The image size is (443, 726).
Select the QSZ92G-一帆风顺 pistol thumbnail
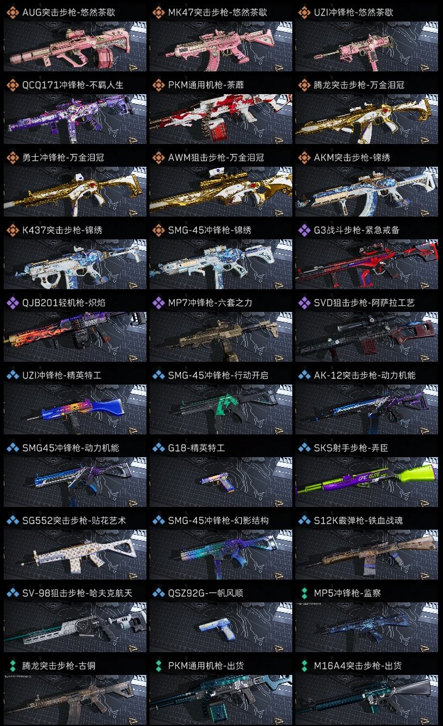221,627
